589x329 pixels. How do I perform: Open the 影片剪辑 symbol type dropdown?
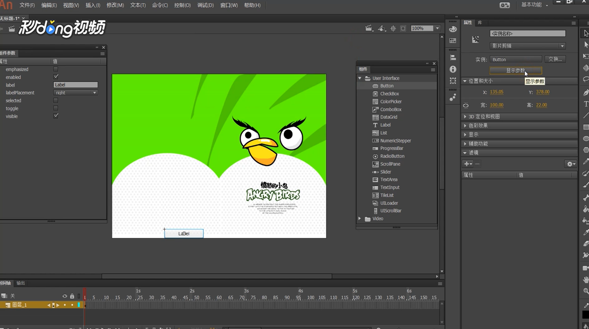528,46
